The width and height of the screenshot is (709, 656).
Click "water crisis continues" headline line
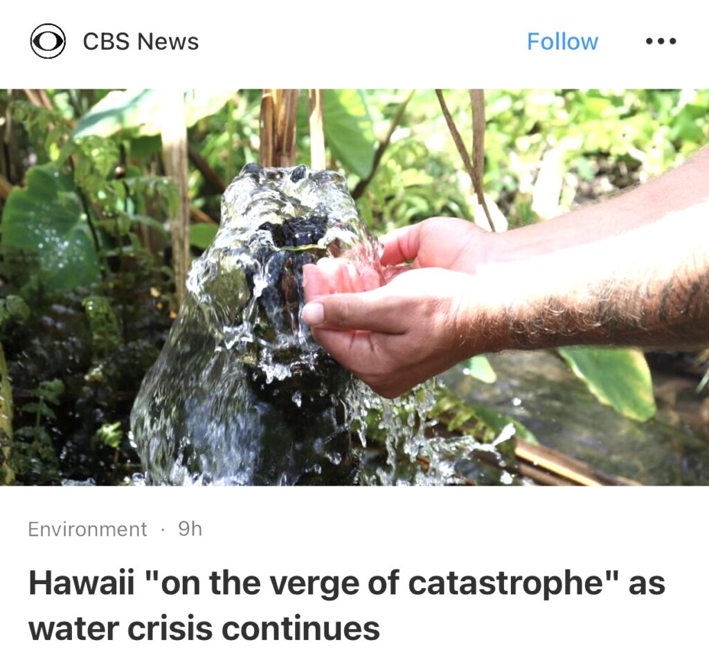(x=204, y=628)
